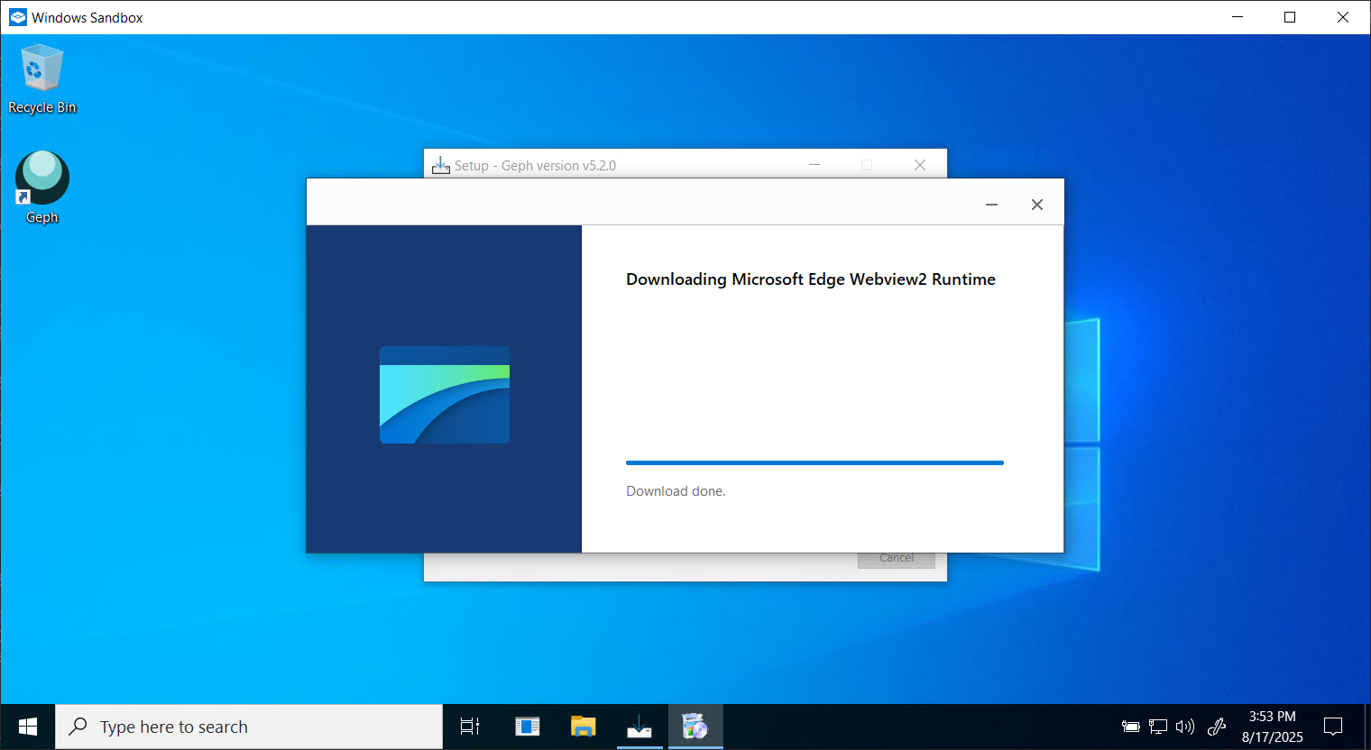Close the WebView2 Runtime installer dialog
Screen dimensions: 1371x750
tap(1036, 205)
